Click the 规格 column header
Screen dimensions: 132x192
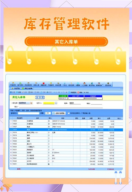point(63,118)
